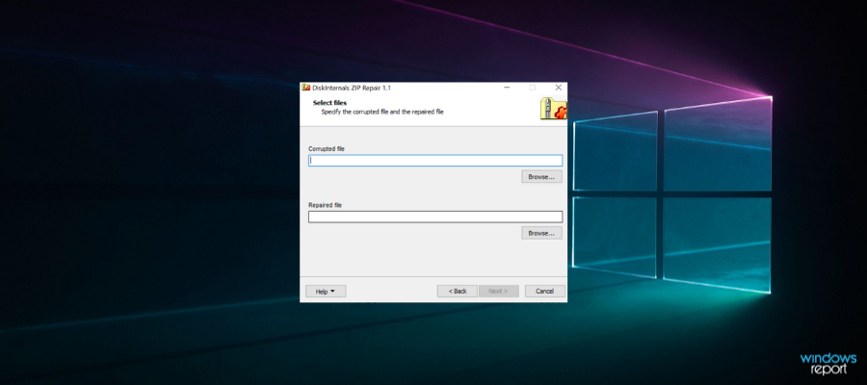Cancel the ZIP Repair wizard
This screenshot has width=867, height=385.
[544, 291]
